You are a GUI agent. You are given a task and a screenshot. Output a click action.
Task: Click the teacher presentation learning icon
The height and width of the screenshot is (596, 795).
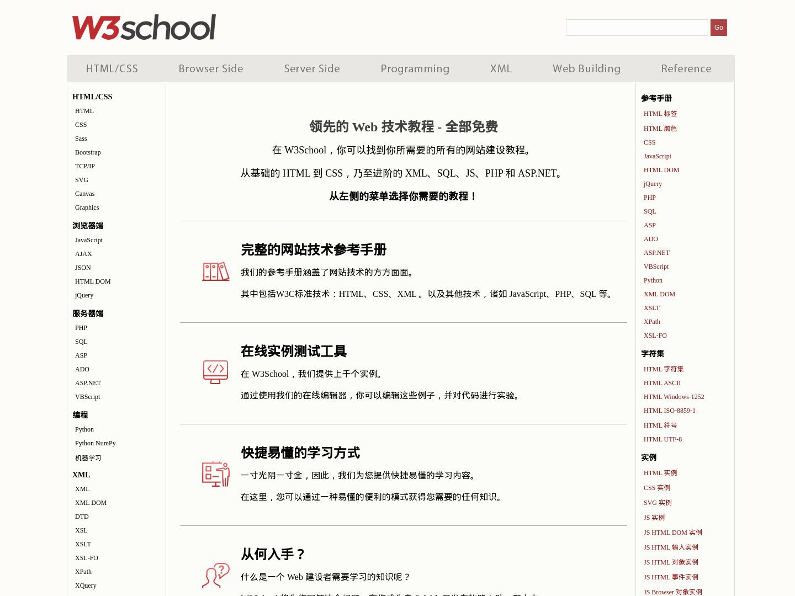point(216,474)
